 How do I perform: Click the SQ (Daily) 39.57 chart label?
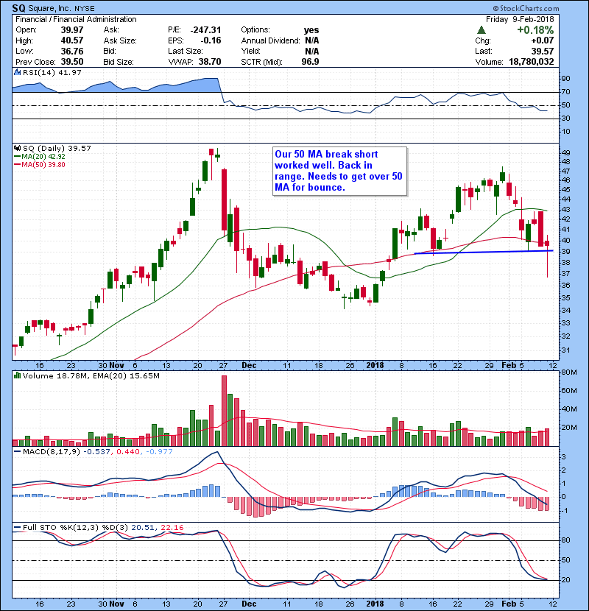(57, 148)
